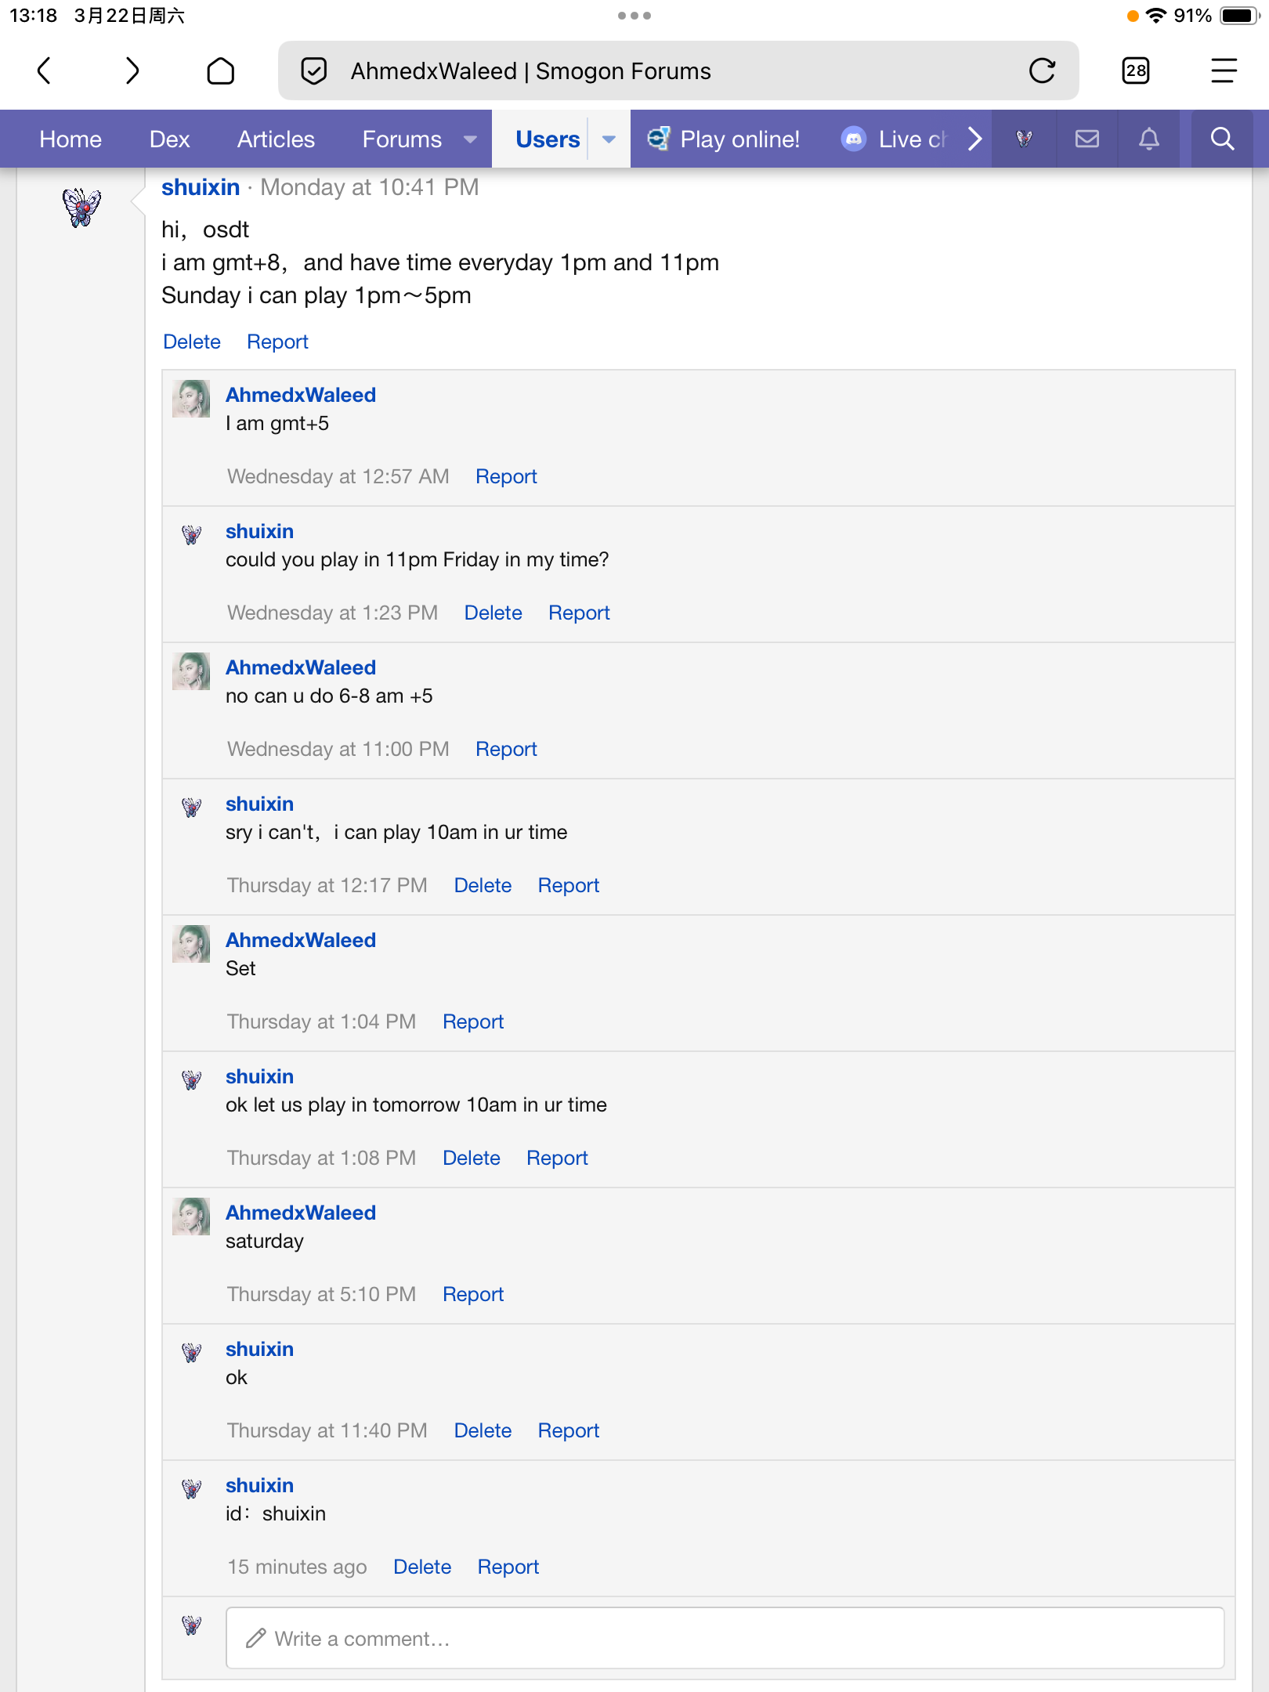Open the tab switcher showing 28

(1136, 70)
